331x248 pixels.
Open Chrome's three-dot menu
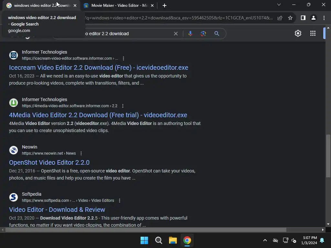(x=324, y=18)
